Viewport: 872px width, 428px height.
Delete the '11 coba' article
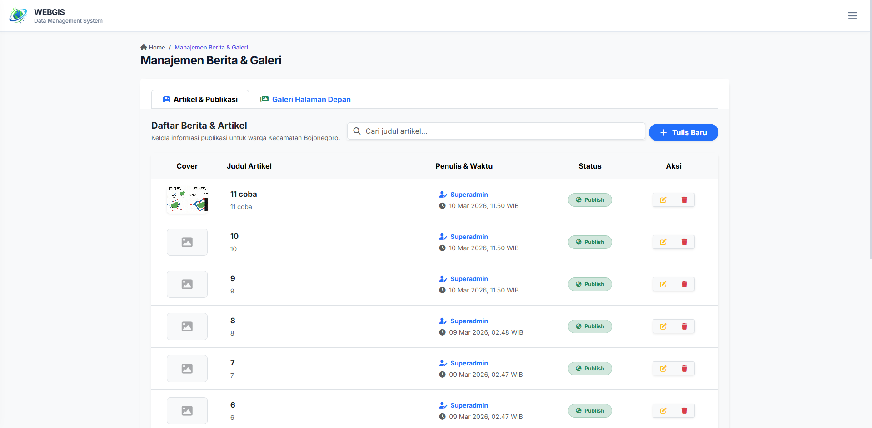tap(684, 200)
